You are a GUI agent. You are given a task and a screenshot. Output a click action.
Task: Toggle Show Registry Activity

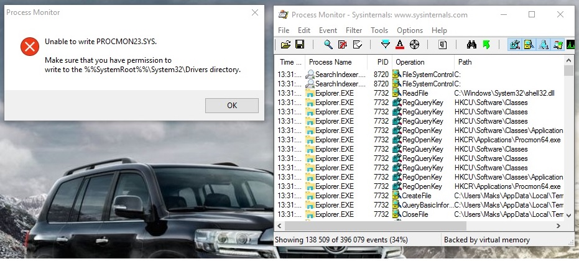coord(515,45)
